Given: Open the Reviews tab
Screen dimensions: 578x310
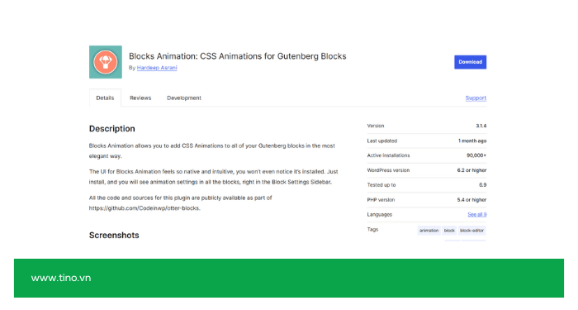Looking at the screenshot, I should click(140, 98).
